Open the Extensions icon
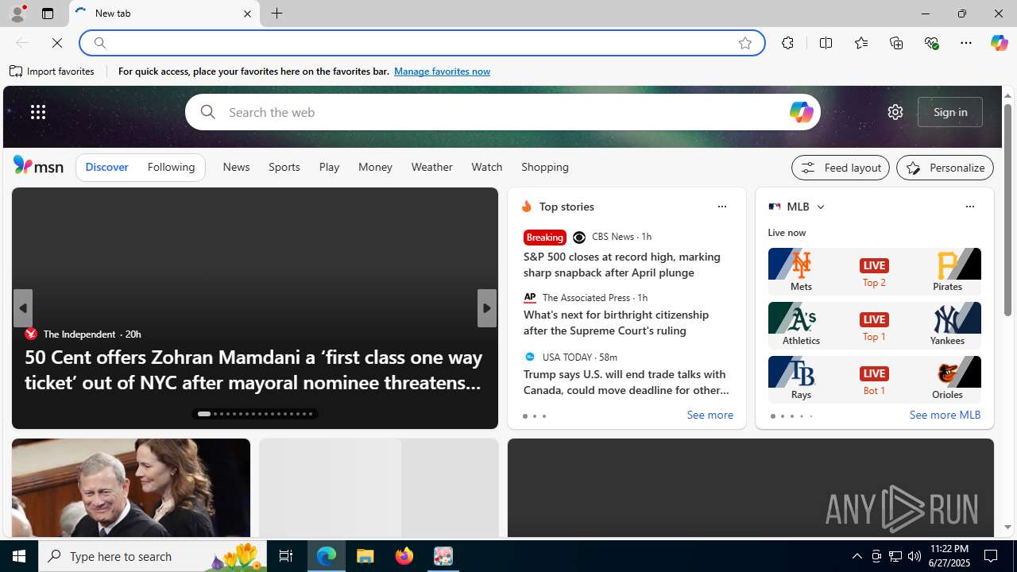The width and height of the screenshot is (1017, 572). tap(787, 43)
